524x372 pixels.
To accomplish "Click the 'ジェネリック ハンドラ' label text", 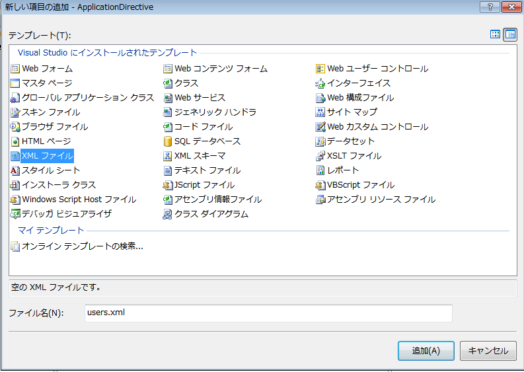I will tap(215, 112).
